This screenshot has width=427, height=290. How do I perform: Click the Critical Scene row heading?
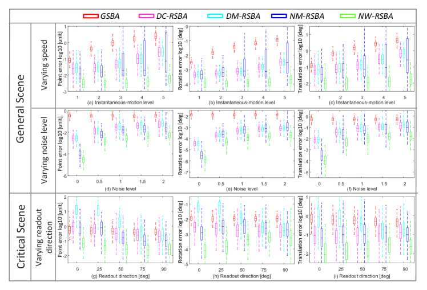[21, 236]
